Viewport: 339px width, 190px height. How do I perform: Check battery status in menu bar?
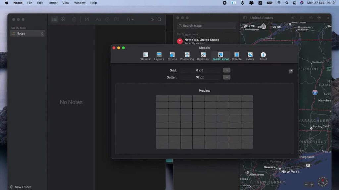tap(269, 3)
